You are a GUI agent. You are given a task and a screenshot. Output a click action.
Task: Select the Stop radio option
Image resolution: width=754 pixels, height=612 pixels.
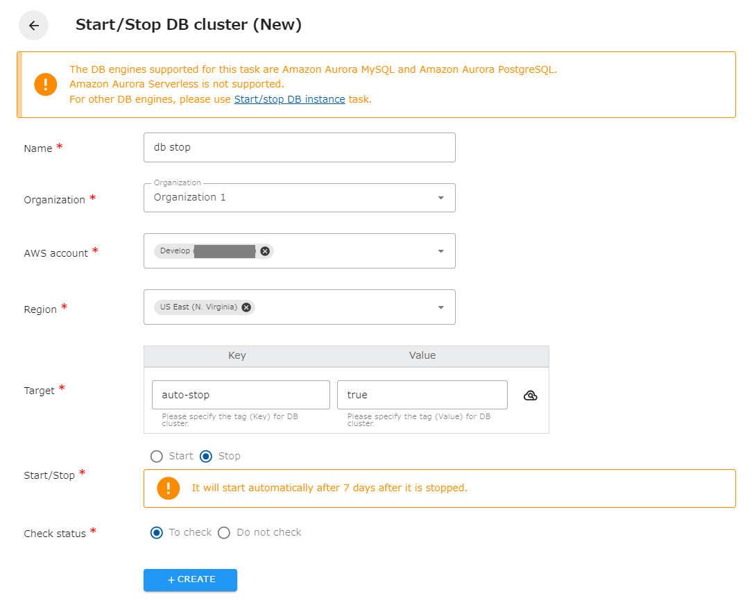(205, 456)
